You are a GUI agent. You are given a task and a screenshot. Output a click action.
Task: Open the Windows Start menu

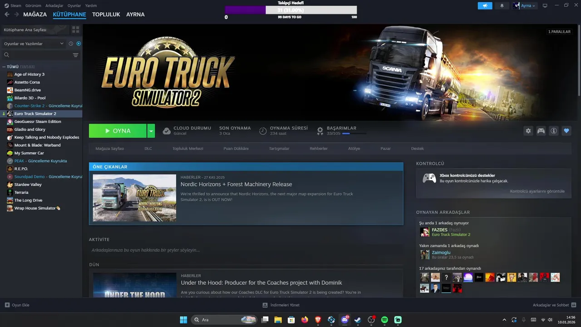pos(183,320)
